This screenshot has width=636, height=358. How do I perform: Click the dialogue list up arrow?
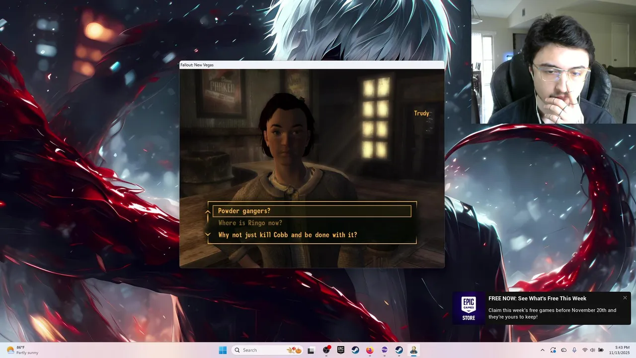[x=208, y=212]
